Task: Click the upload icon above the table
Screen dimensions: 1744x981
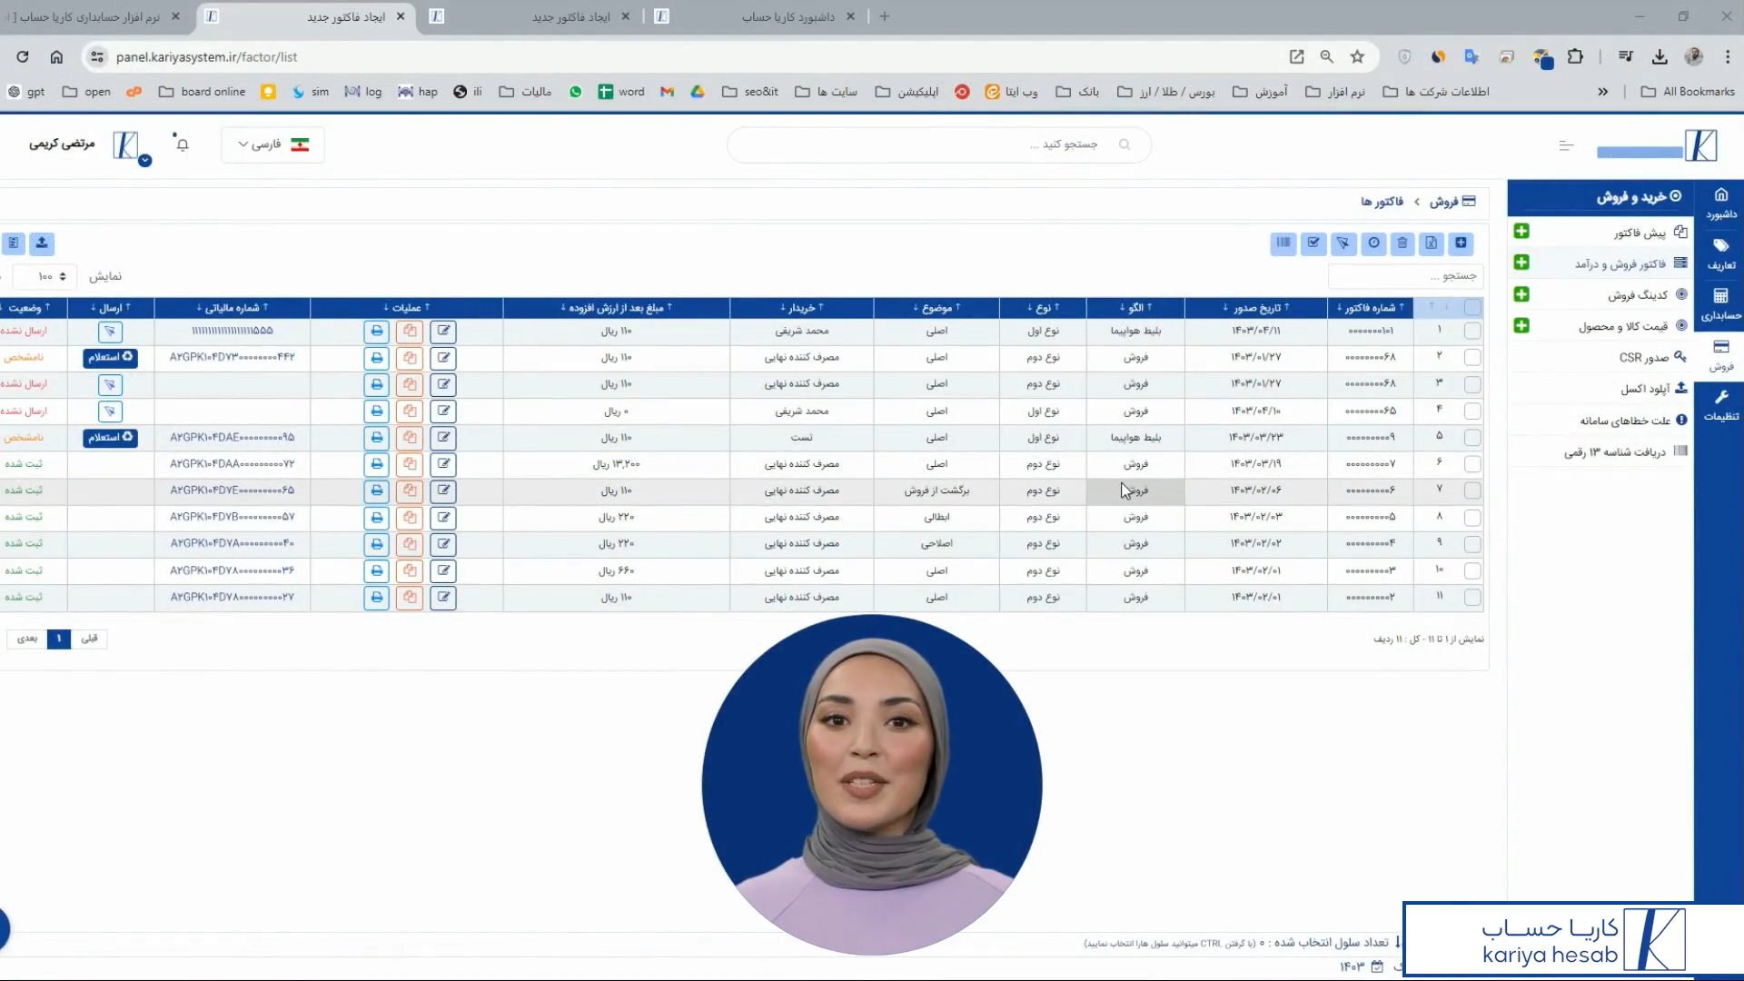Action: pos(42,243)
